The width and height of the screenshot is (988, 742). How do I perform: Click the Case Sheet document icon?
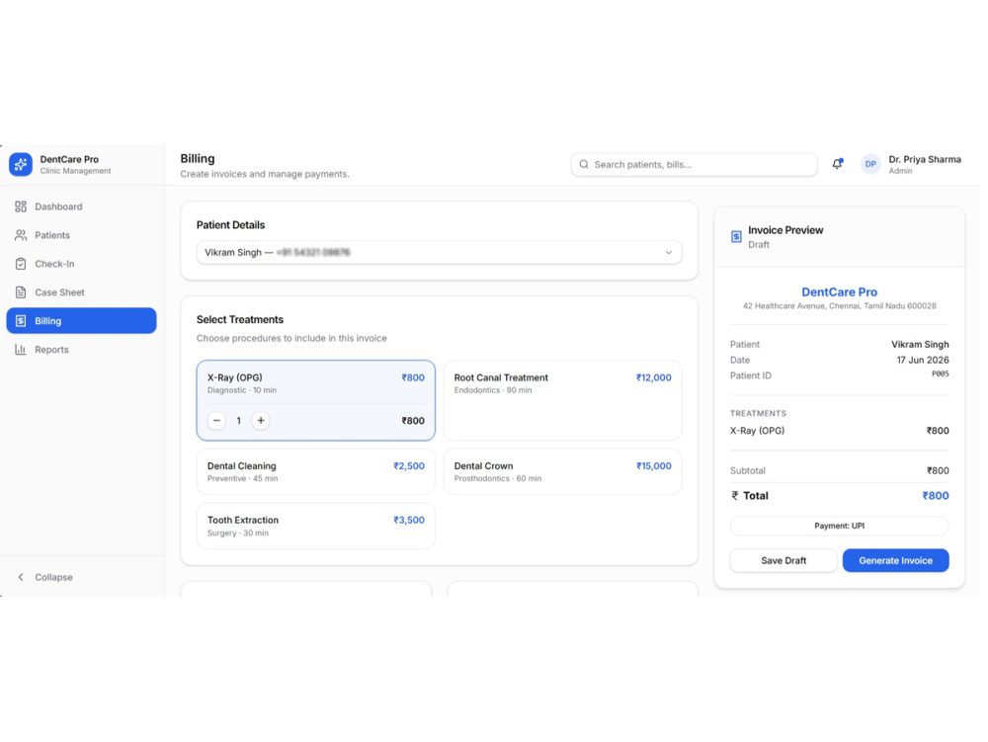[21, 292]
